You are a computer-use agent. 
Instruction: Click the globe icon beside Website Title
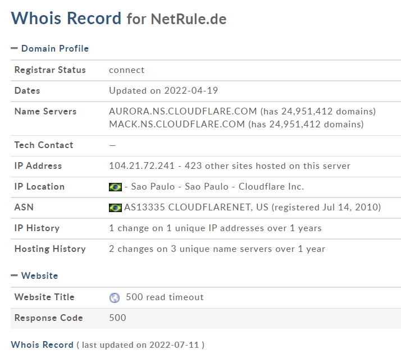(x=115, y=297)
